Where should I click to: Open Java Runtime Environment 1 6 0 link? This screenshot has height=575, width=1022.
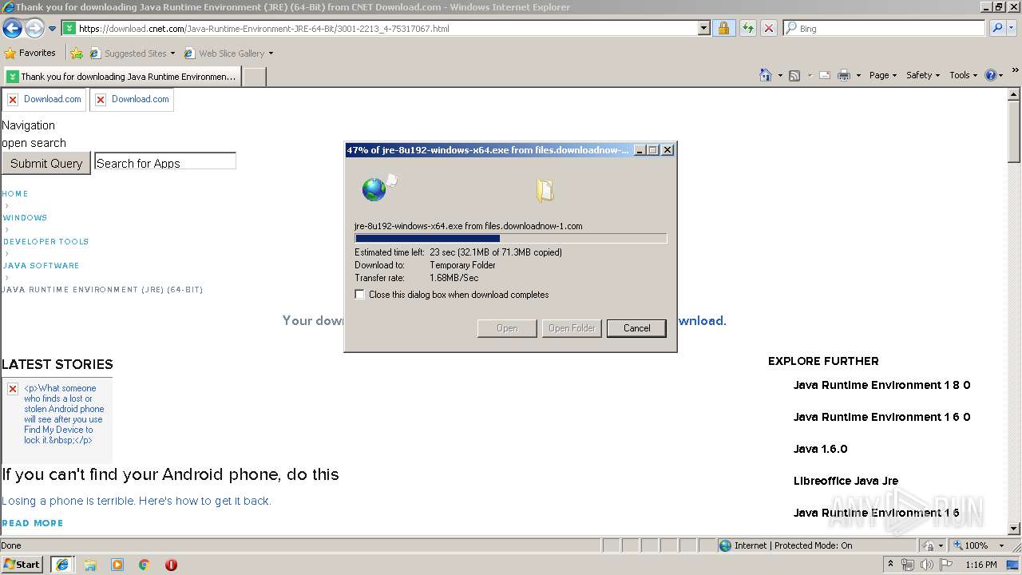[x=881, y=417]
